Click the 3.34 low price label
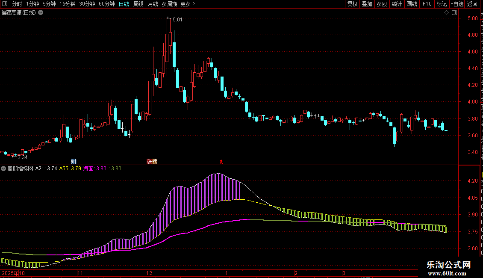 [23, 157]
